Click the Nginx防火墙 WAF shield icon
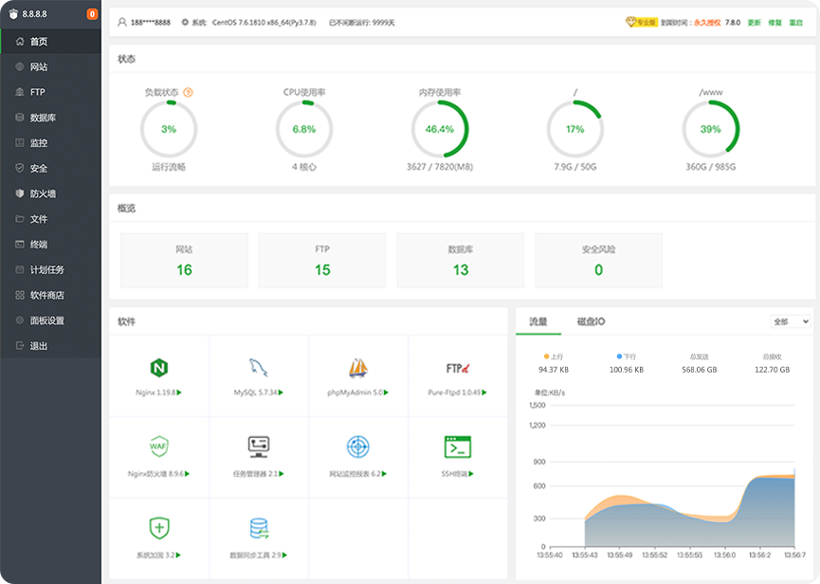The height and width of the screenshot is (584, 820). coord(158,447)
